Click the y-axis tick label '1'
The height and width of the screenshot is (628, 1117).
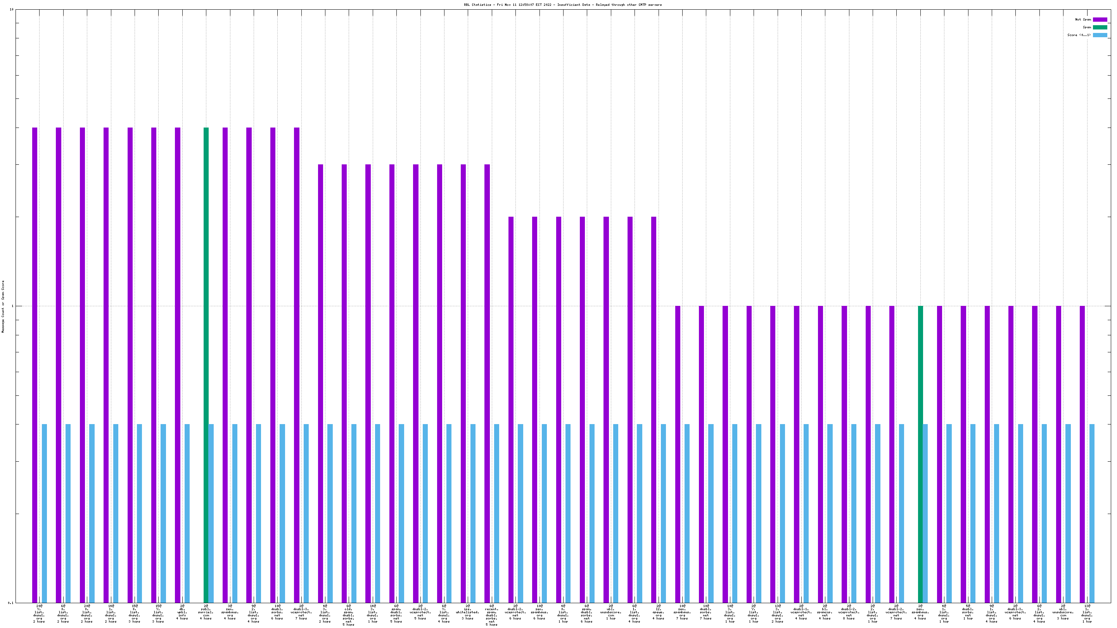pyautogui.click(x=12, y=306)
